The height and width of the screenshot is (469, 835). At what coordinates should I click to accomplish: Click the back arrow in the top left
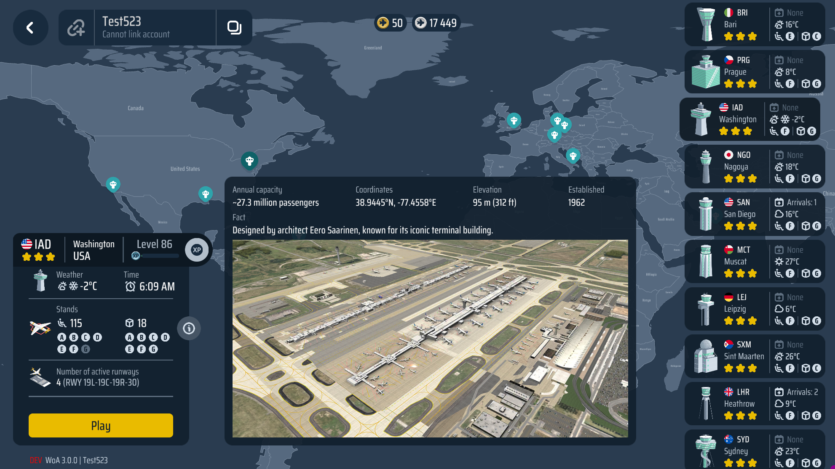[30, 28]
